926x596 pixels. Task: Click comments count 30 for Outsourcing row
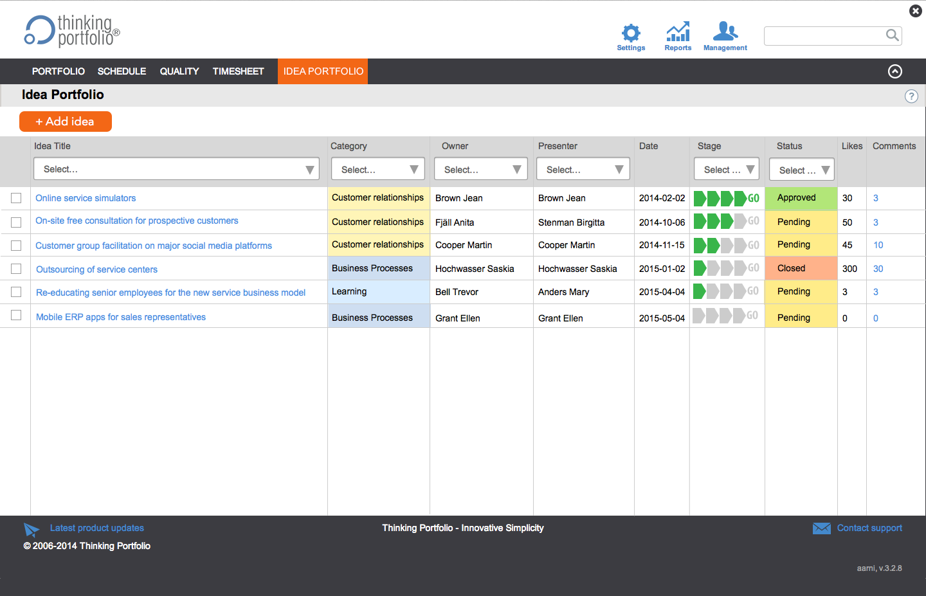click(878, 269)
